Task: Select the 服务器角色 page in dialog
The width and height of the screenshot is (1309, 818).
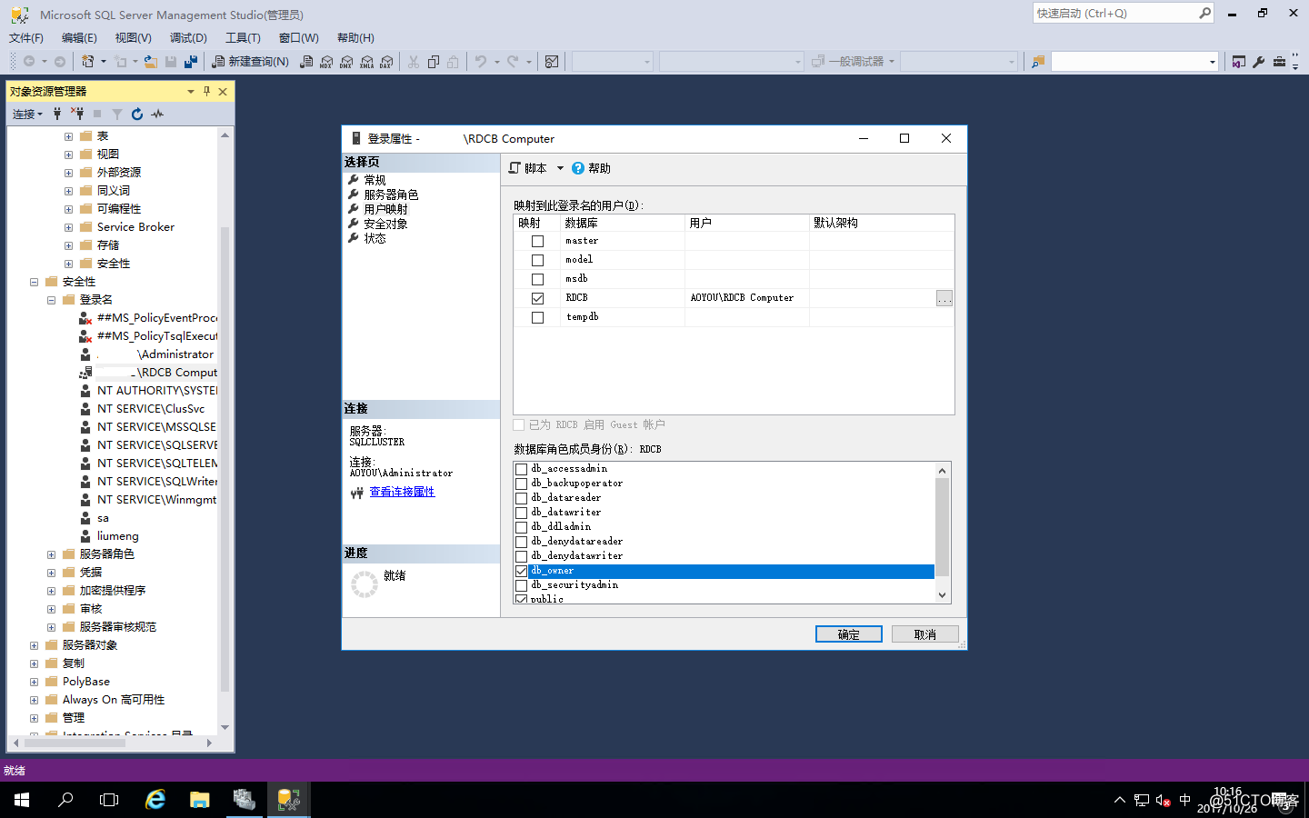Action: click(391, 195)
